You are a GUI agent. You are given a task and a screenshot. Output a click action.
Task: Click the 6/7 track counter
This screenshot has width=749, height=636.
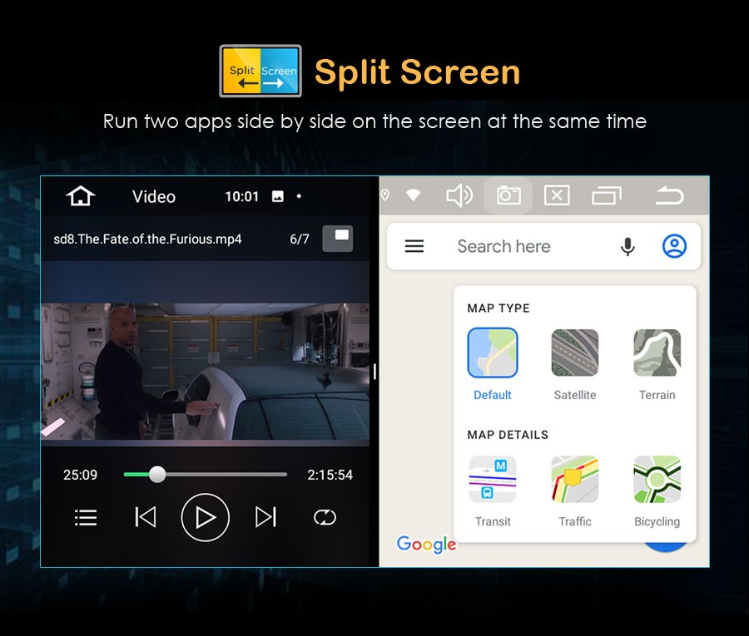pos(300,239)
